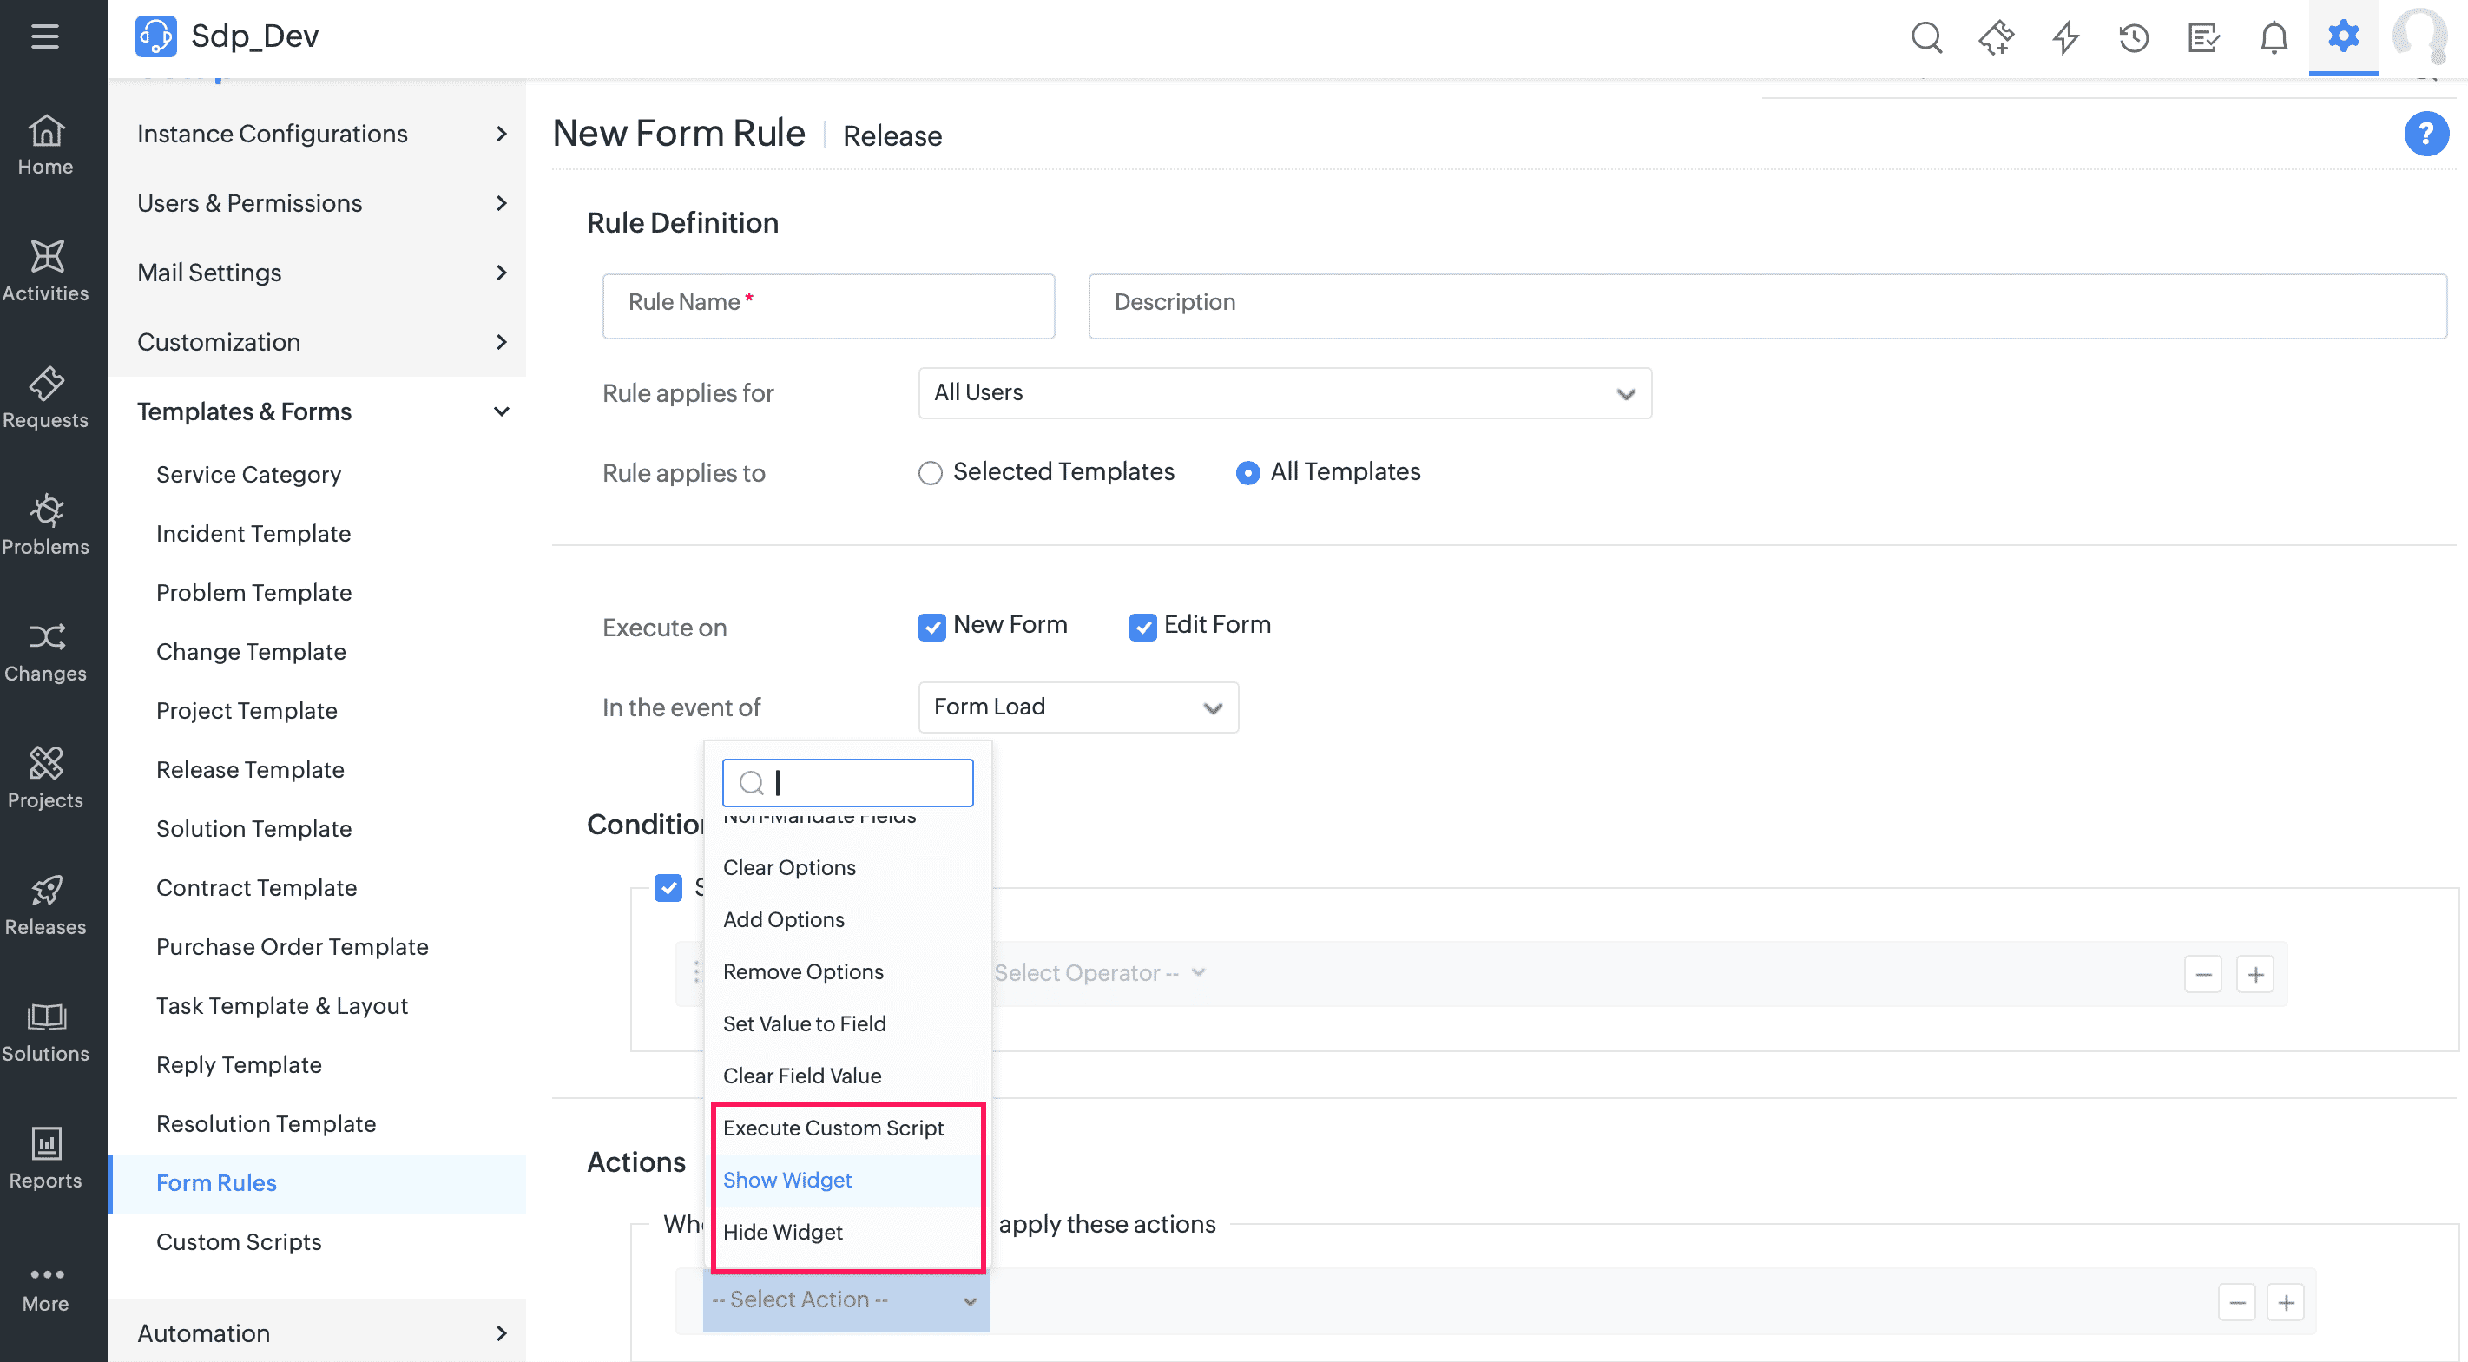The width and height of the screenshot is (2468, 1362).
Task: Open the Projects module
Action: click(x=45, y=779)
